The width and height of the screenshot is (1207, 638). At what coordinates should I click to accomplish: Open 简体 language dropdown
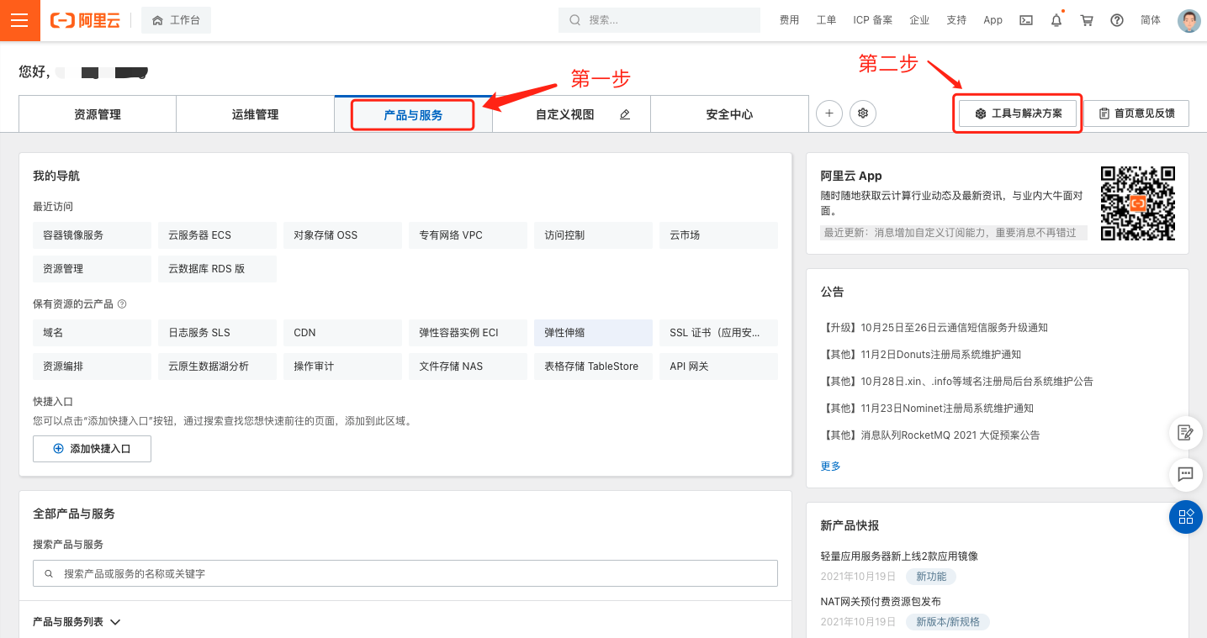tap(1151, 20)
